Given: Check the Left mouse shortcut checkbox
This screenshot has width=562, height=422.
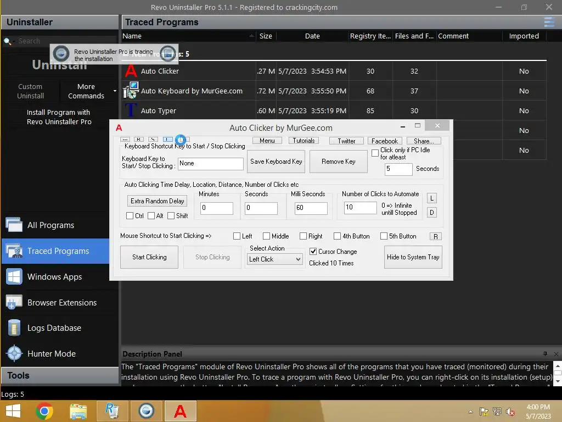Looking at the screenshot, I should click(x=237, y=236).
